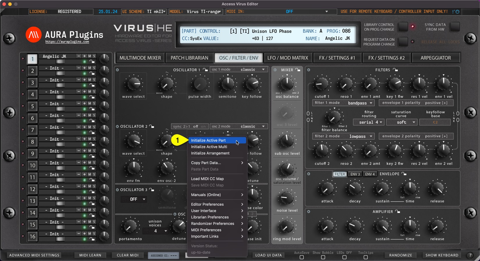Click the lock icon on part 2
Viewport: 480px width, 261px height.
point(92,74)
